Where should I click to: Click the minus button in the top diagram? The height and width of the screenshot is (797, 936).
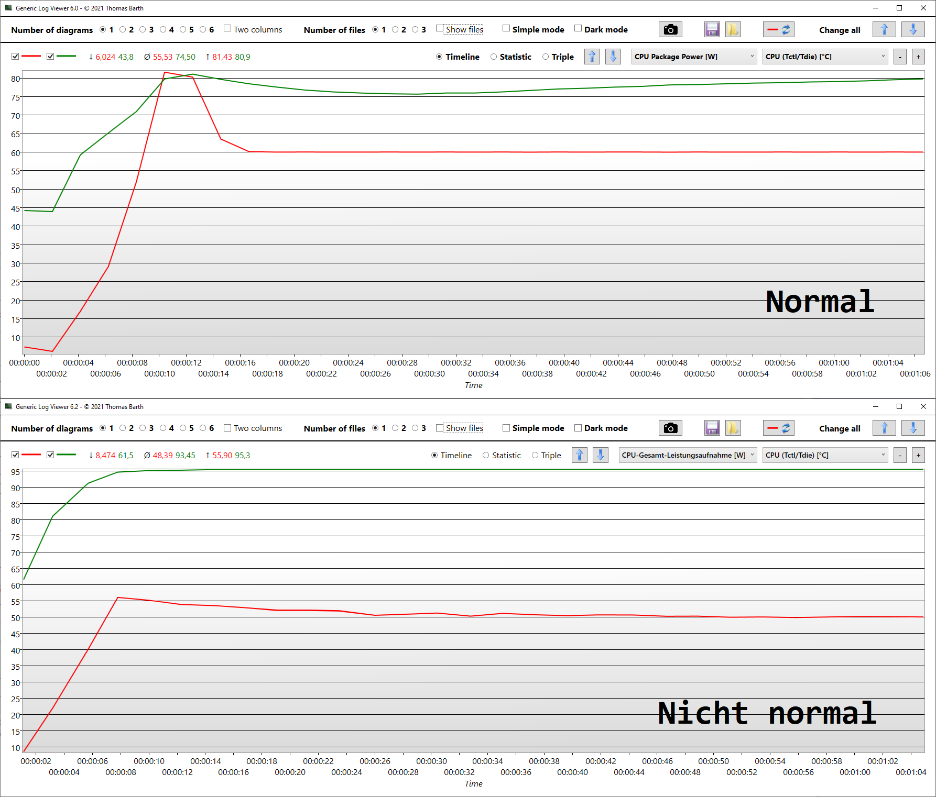click(900, 57)
